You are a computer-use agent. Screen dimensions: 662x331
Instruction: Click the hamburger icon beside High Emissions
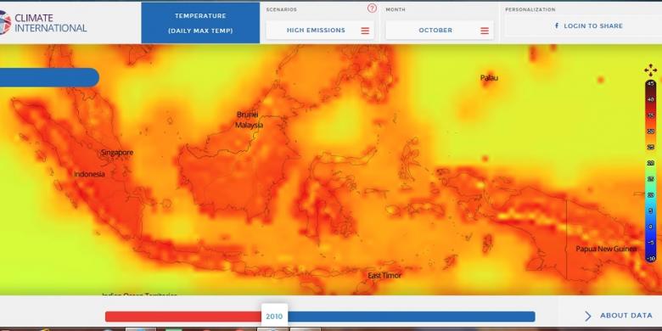(x=365, y=31)
